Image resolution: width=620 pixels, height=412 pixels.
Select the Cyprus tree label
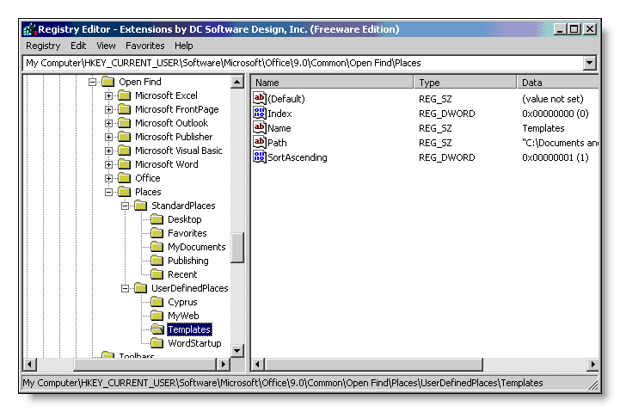182,302
